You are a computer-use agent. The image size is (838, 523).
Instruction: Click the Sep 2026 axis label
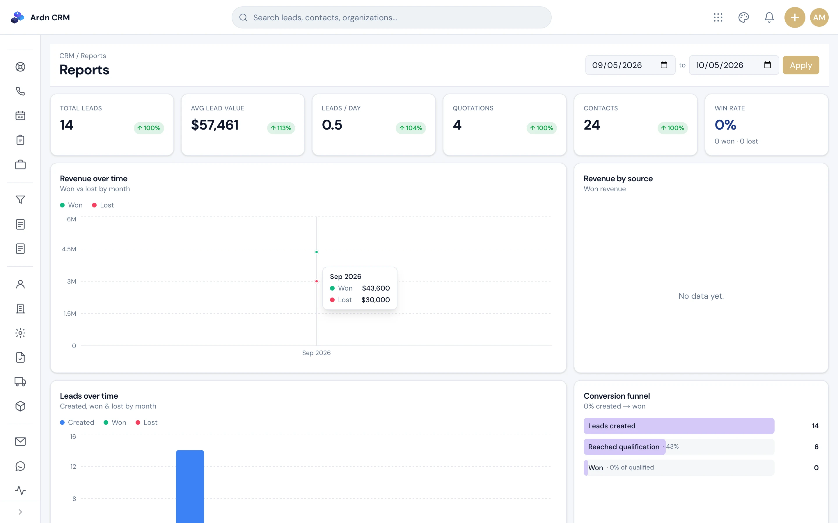click(x=316, y=353)
